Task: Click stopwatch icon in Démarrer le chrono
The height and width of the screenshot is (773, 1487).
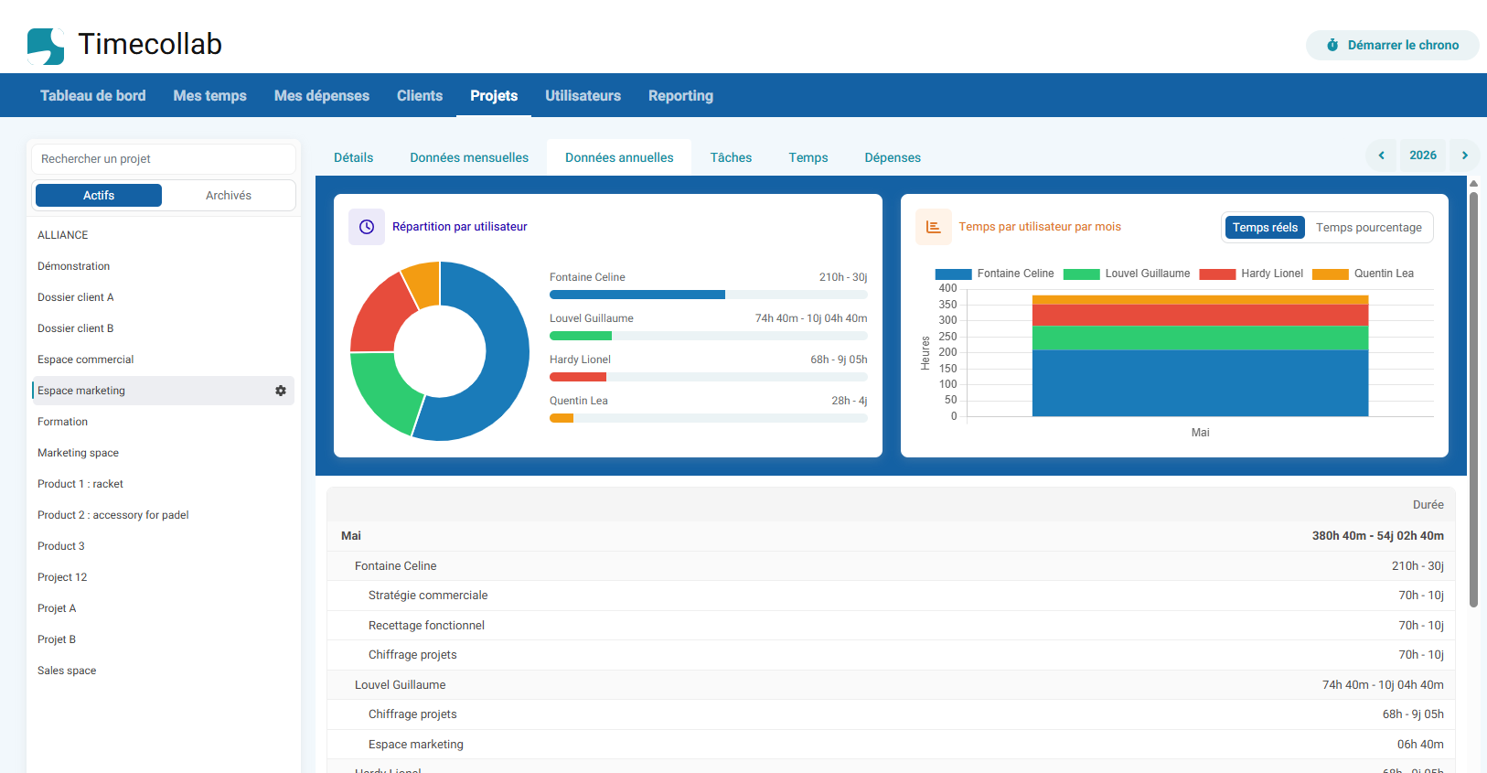Action: [x=1332, y=45]
